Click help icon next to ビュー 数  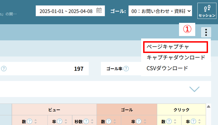29,122
